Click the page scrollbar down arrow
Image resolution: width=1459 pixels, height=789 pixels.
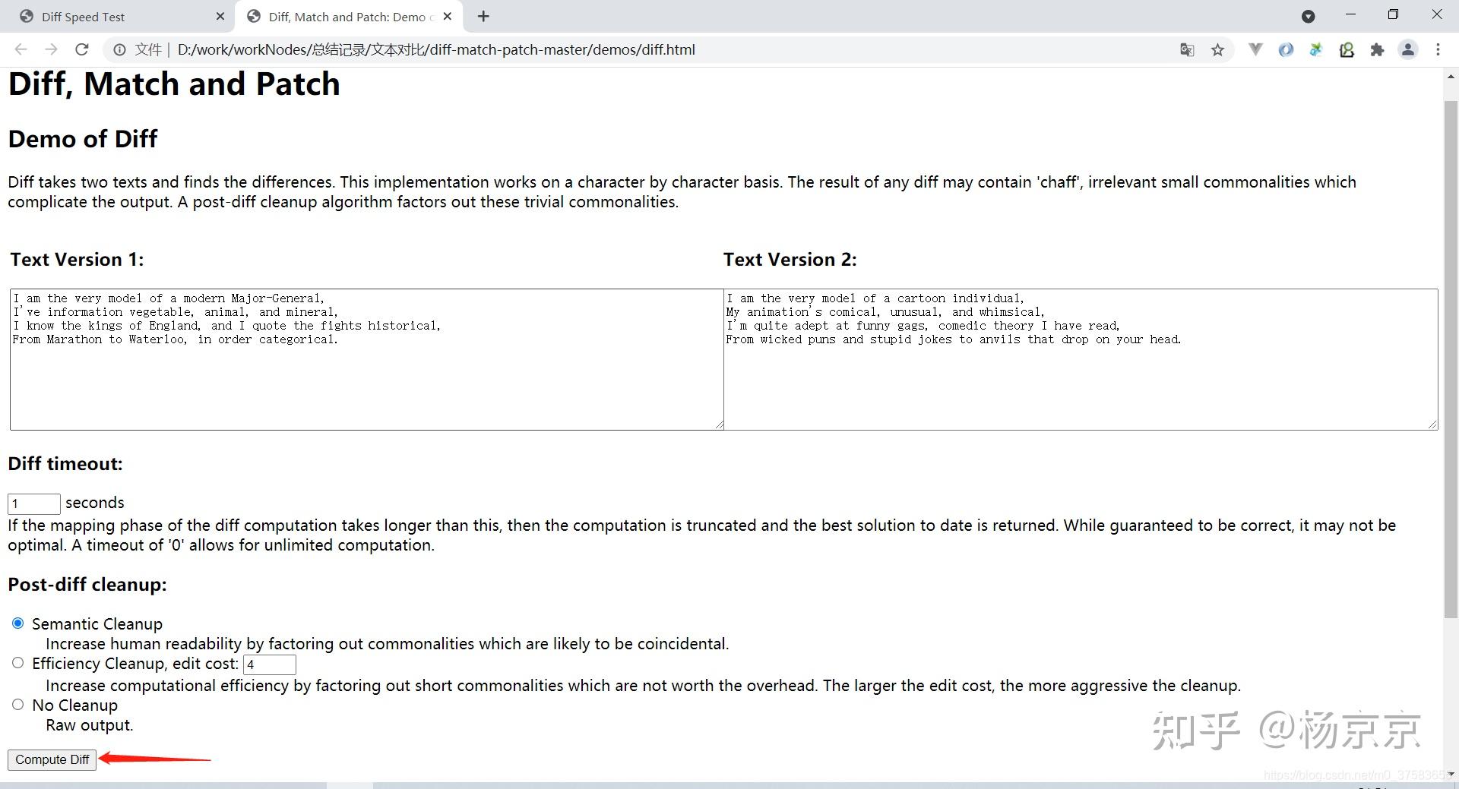(1451, 774)
